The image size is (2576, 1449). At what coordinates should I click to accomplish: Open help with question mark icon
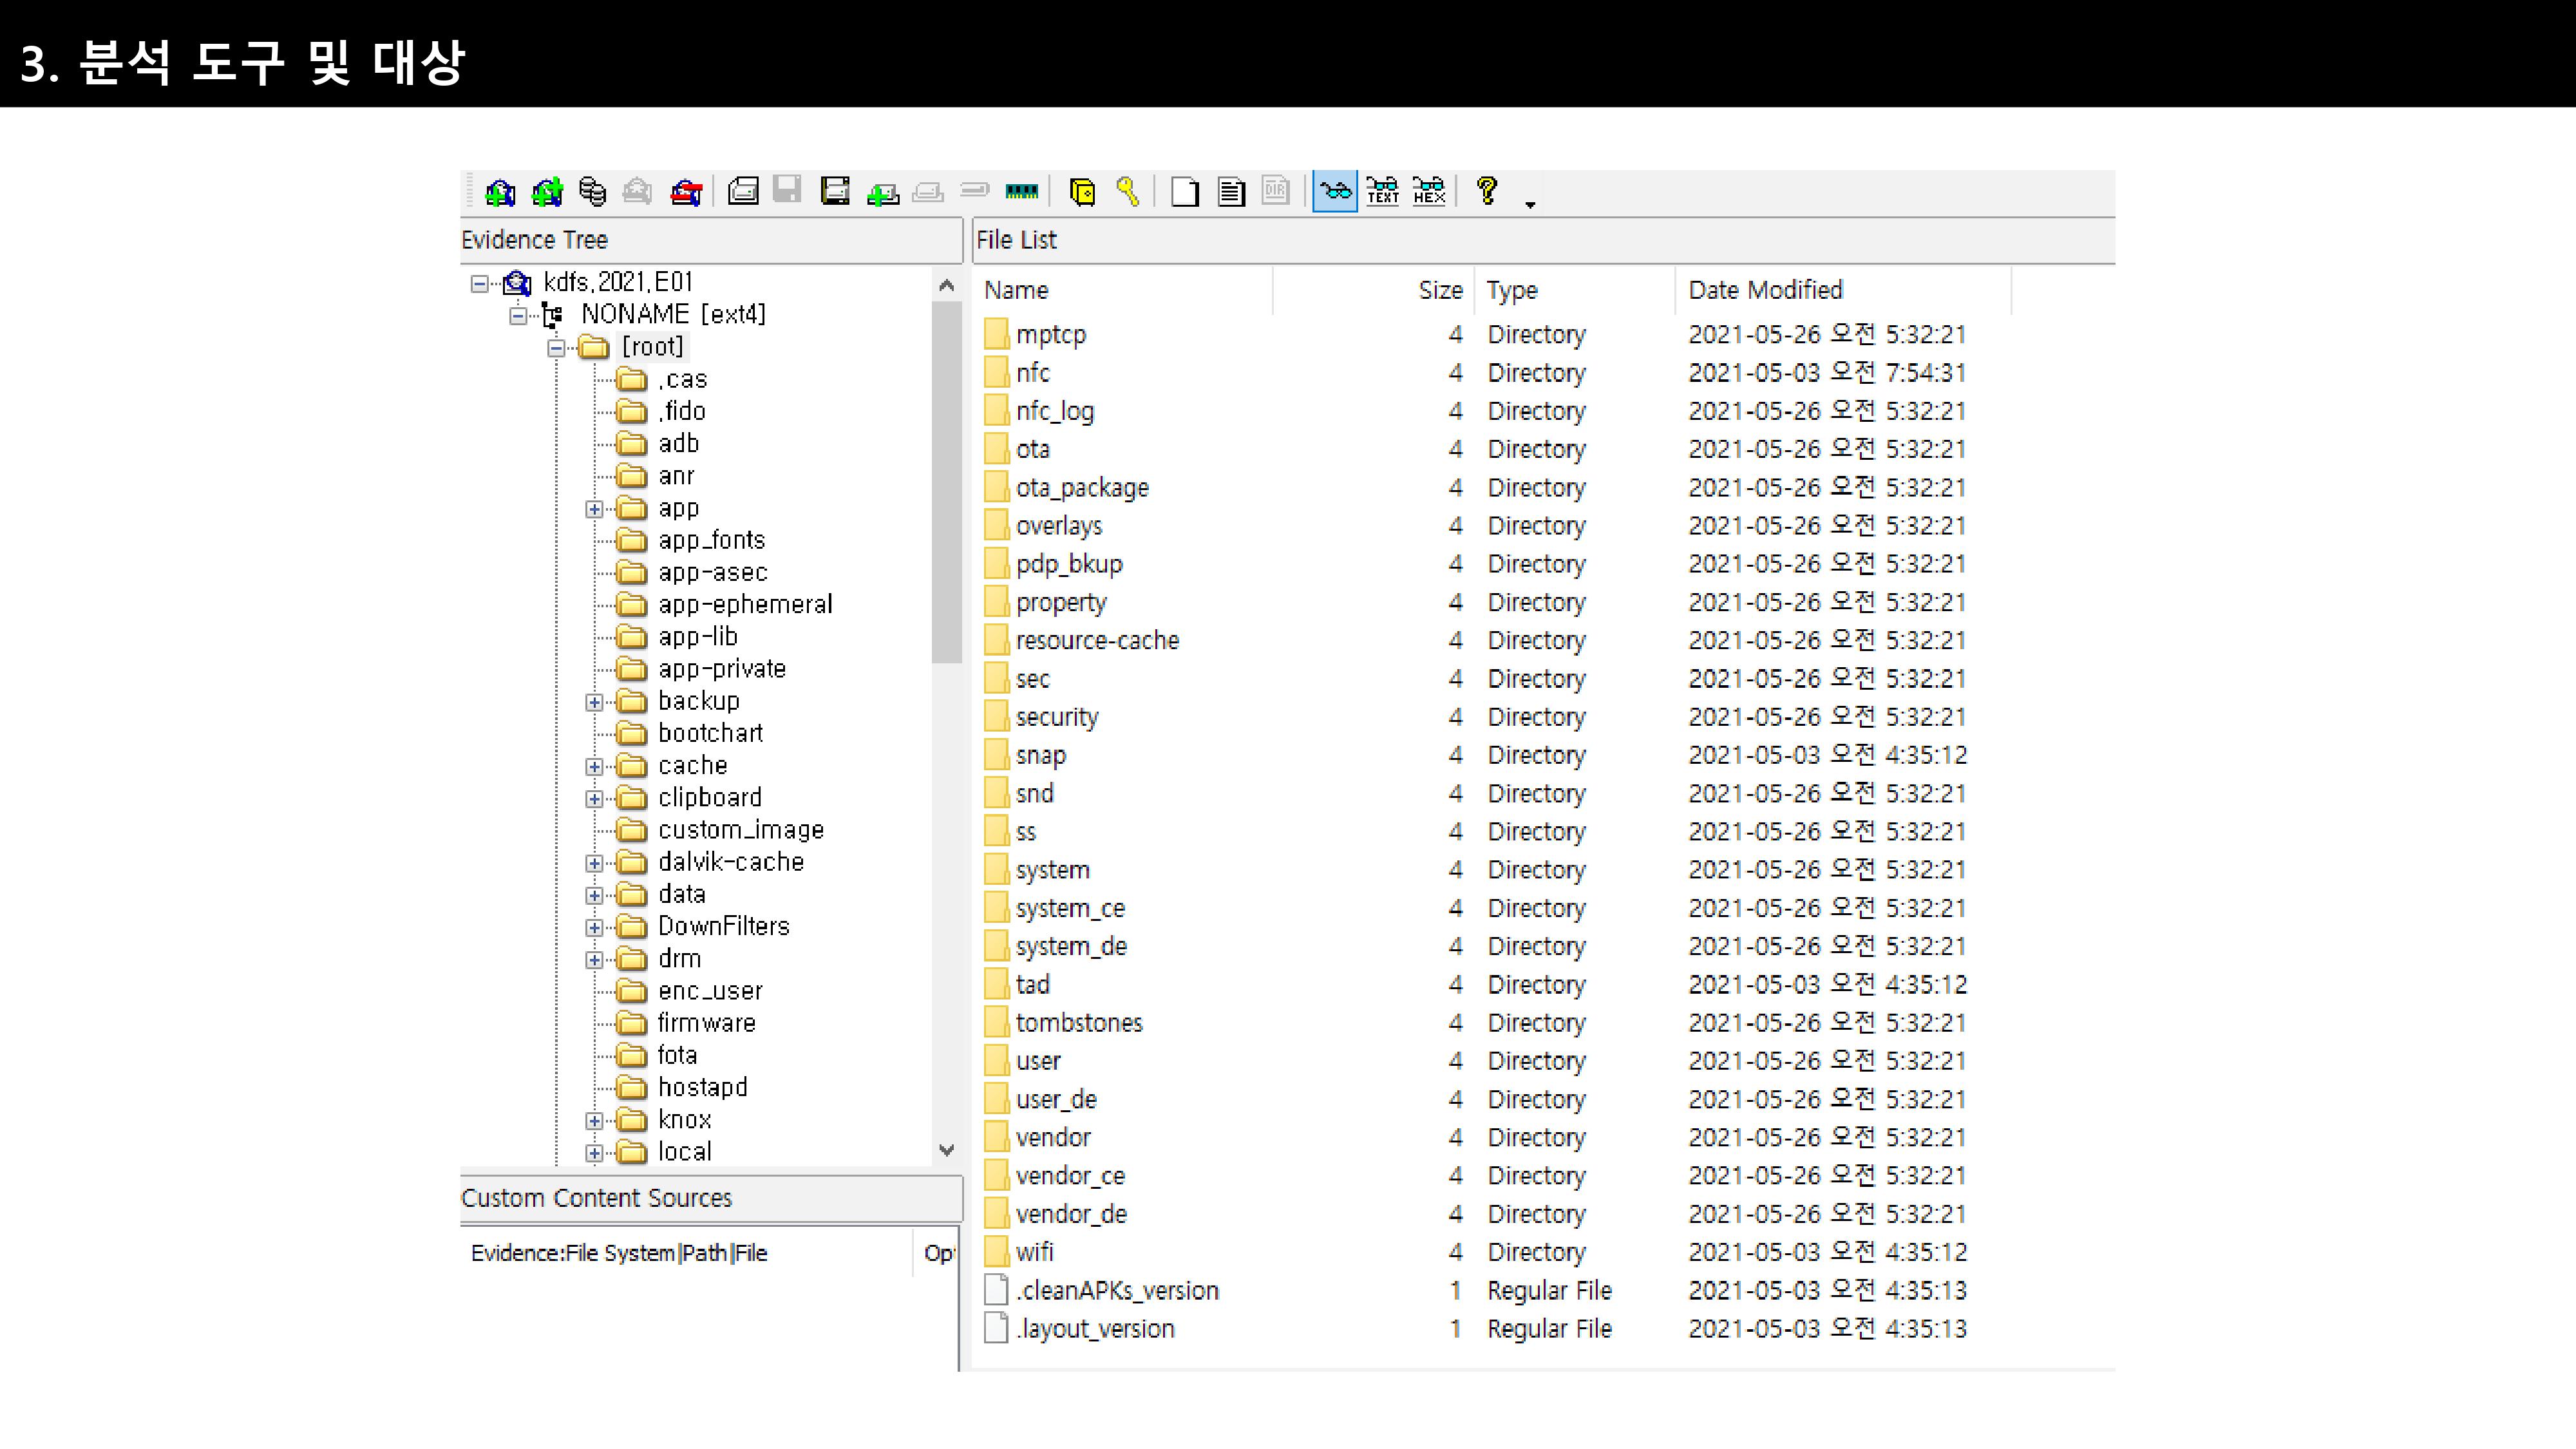[x=1487, y=190]
